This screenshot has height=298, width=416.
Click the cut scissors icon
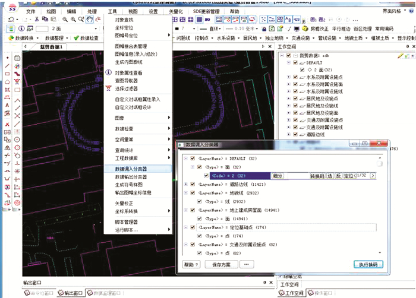click(x=36, y=20)
